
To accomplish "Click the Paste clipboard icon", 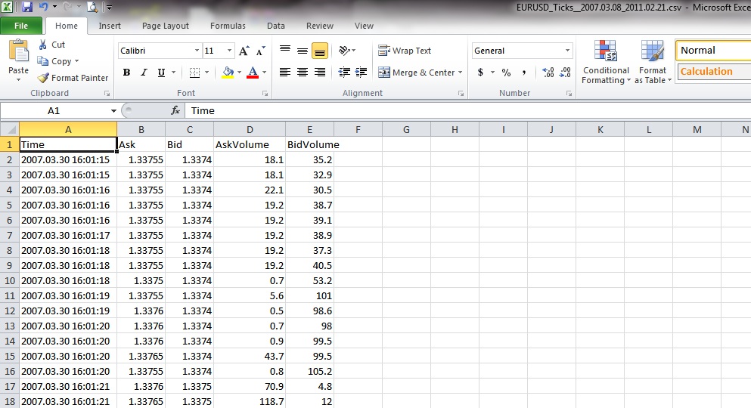I will pos(19,51).
